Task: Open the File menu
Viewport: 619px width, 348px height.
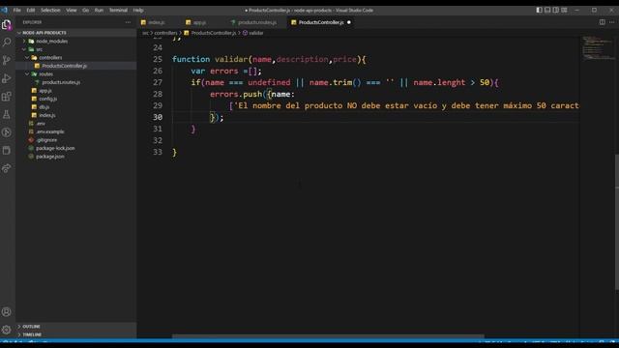Action: (x=17, y=11)
